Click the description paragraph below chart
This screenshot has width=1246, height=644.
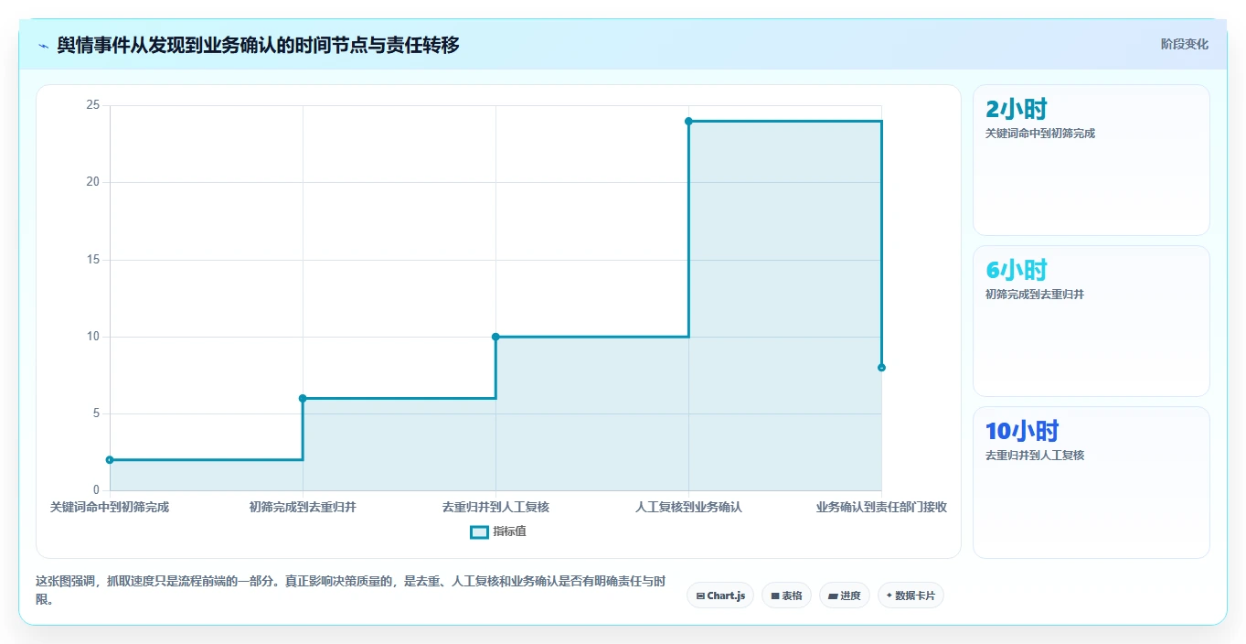(351, 590)
